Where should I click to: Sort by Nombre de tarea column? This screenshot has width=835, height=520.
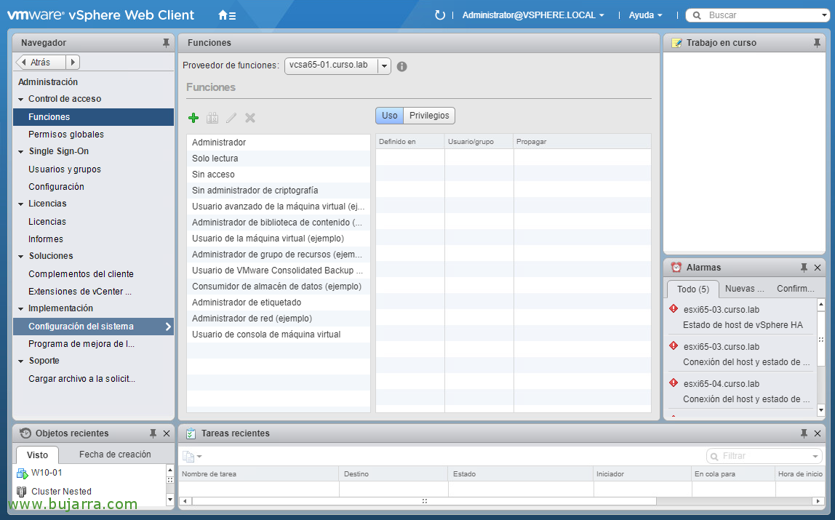coord(258,473)
